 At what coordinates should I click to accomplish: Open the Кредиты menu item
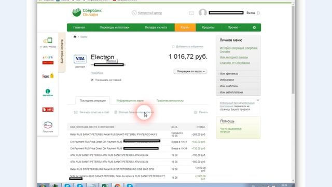[208, 28]
